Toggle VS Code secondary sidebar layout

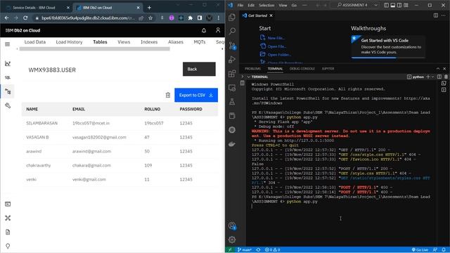399,5
